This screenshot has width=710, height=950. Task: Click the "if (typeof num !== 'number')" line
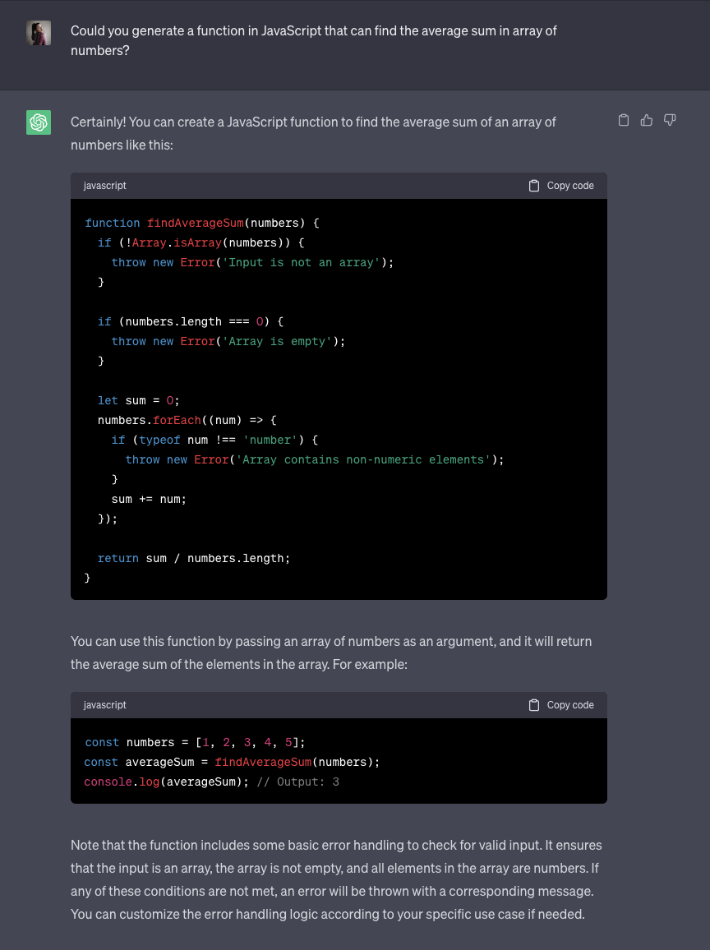[x=214, y=440]
